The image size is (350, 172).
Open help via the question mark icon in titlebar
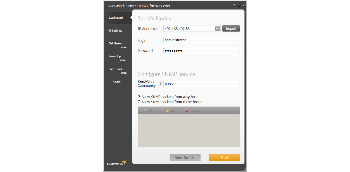(x=234, y=5)
